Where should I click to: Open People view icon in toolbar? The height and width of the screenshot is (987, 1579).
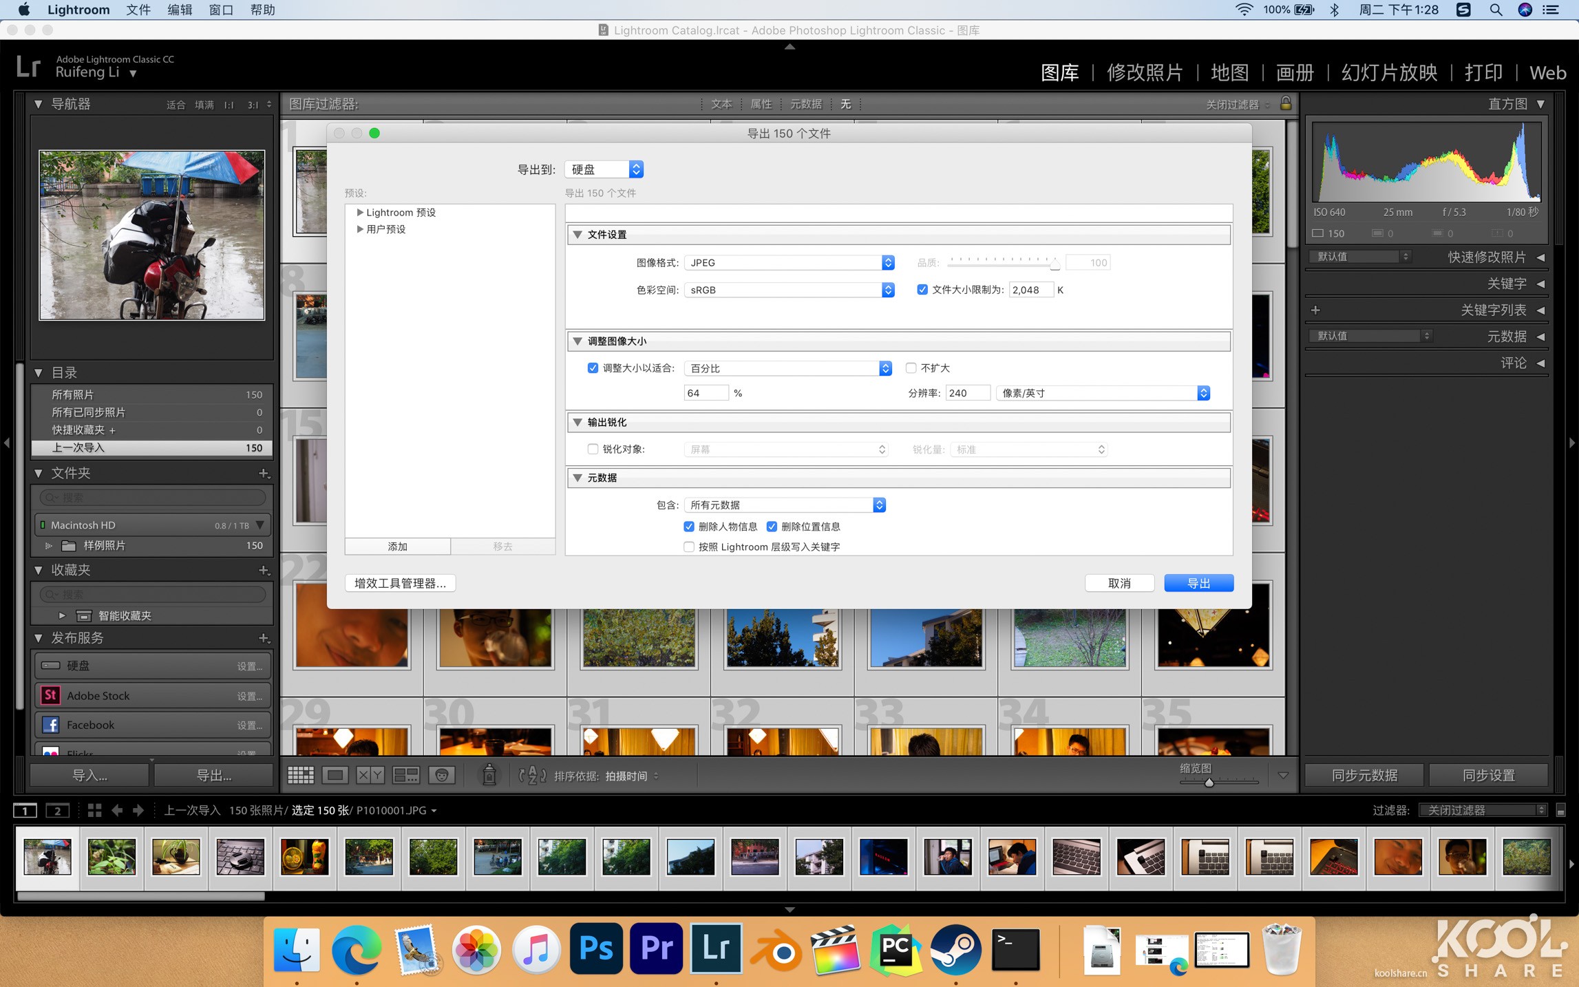pyautogui.click(x=442, y=775)
